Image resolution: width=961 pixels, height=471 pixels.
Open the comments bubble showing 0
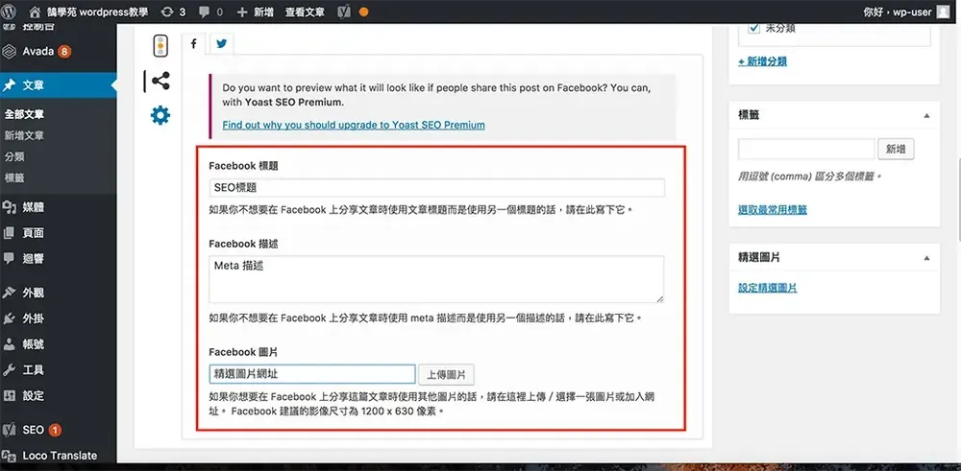(210, 12)
